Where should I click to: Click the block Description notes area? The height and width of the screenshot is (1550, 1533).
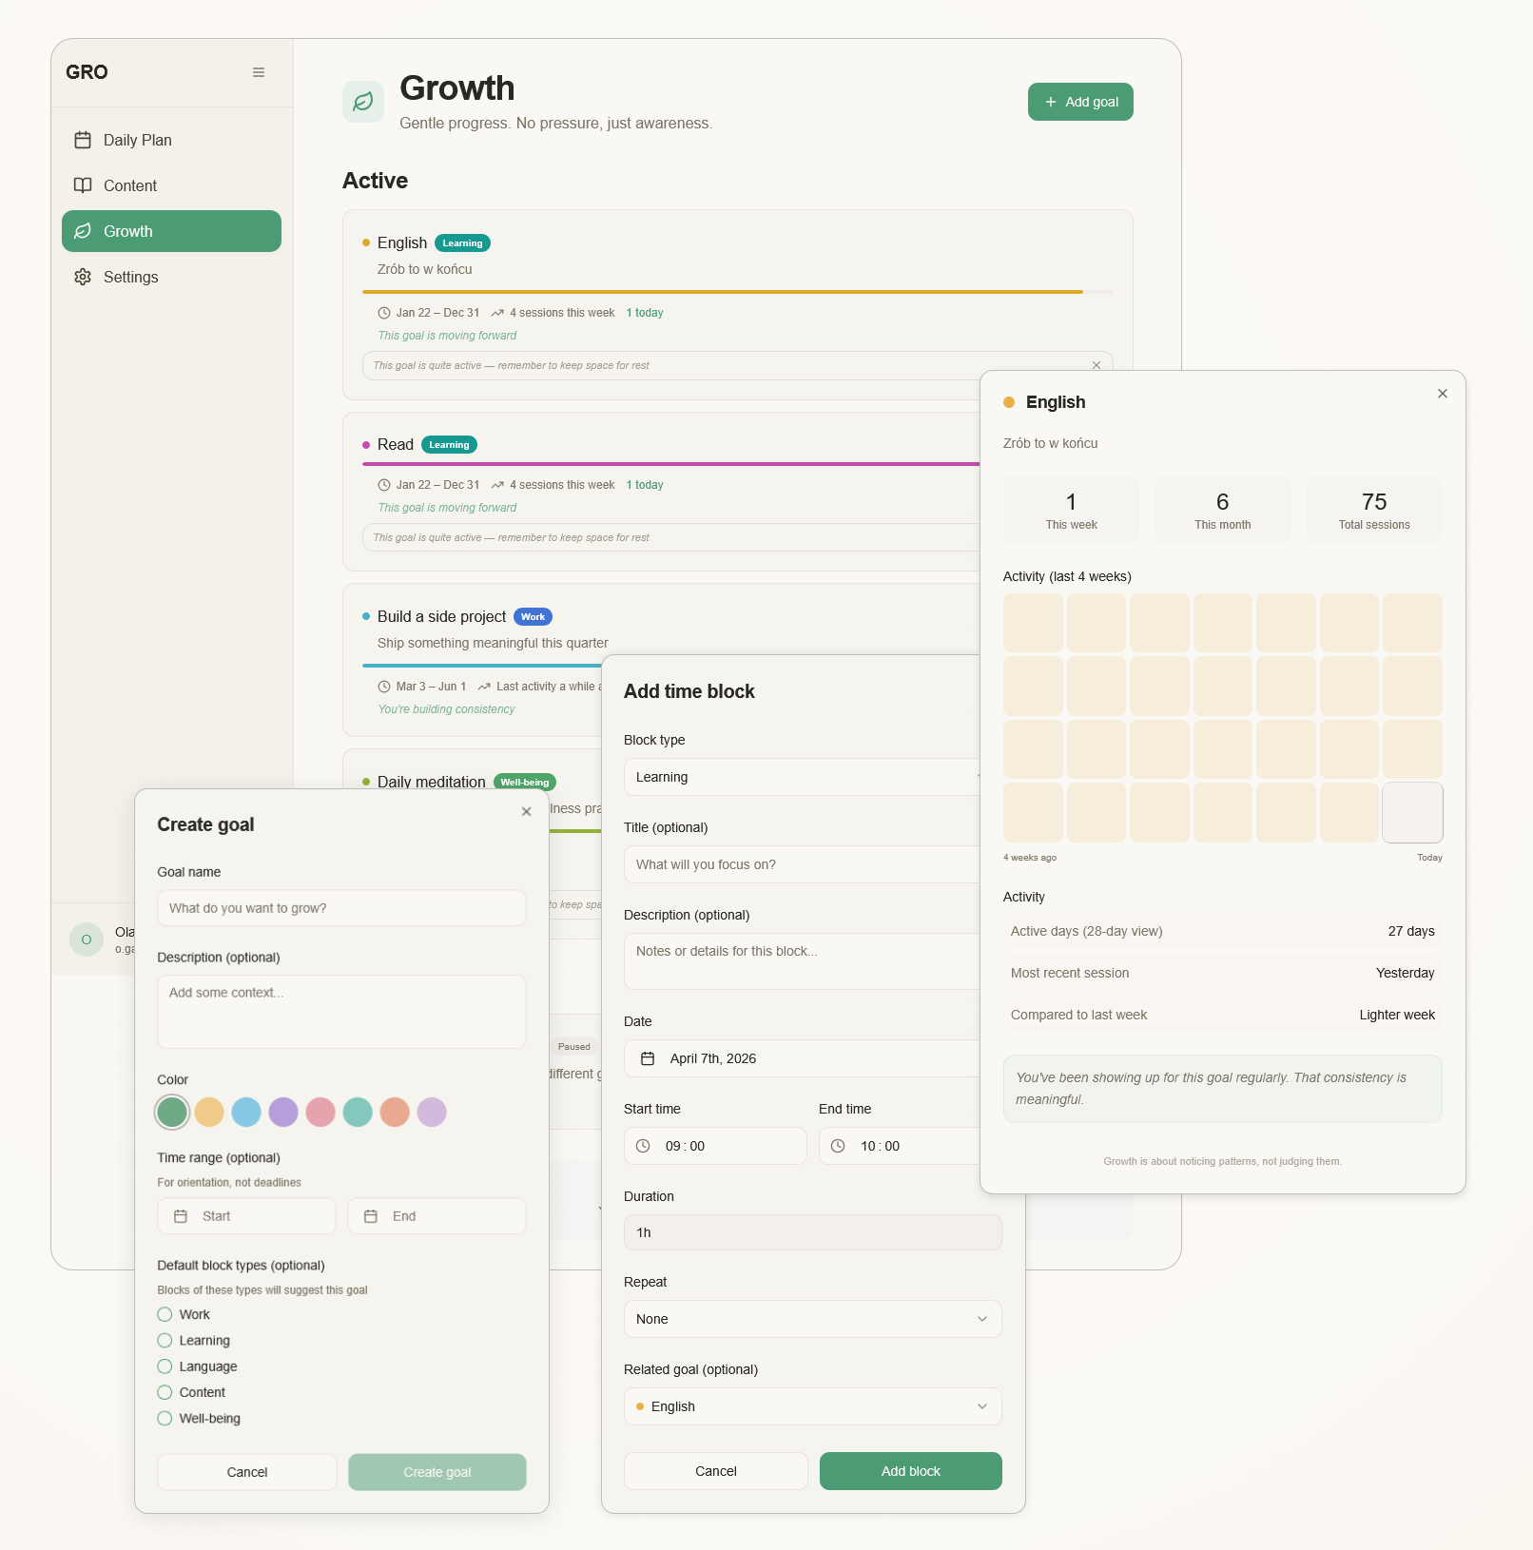click(x=802, y=961)
